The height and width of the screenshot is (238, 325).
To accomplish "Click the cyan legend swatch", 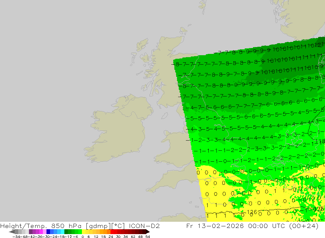I will pyautogui.click(x=62, y=232).
